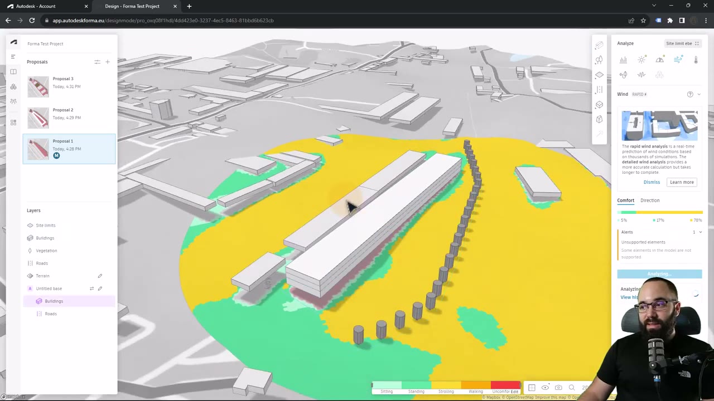Click the Sitting comfort color swatch
714x401 pixels.
pyautogui.click(x=387, y=385)
